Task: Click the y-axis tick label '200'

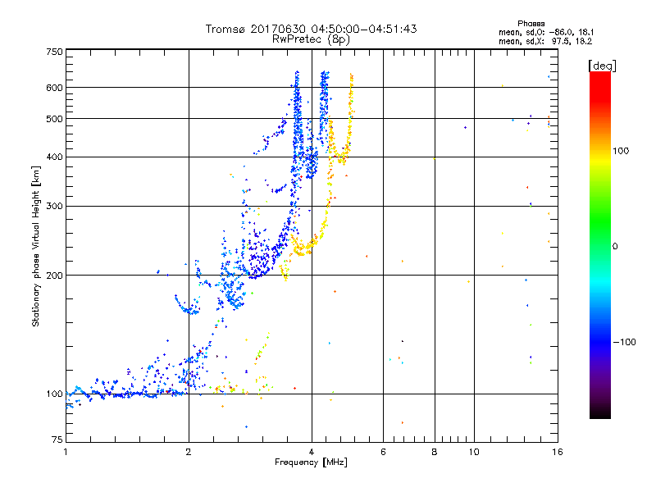Action: [54, 276]
